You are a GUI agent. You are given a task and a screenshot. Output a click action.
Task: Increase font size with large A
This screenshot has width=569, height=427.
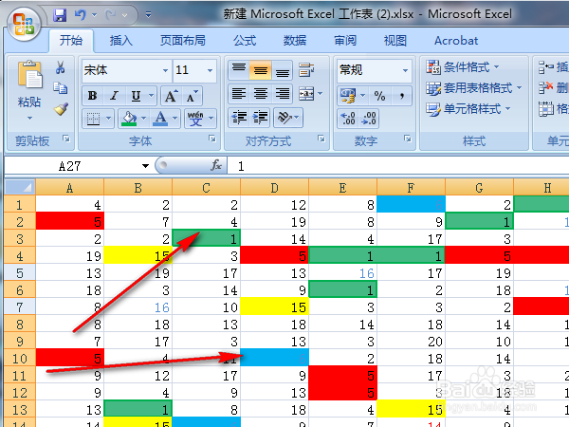(x=171, y=96)
